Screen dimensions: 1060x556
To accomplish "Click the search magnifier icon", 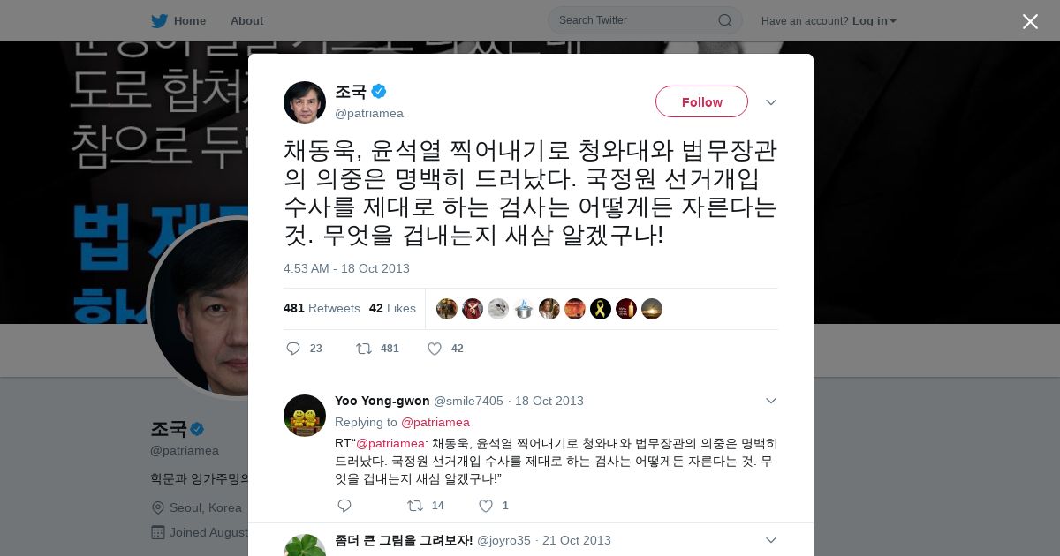I will [x=724, y=20].
